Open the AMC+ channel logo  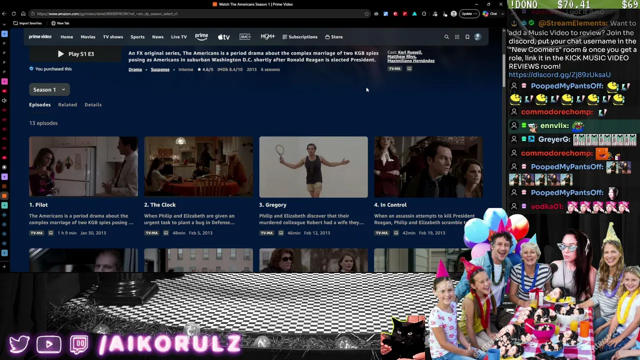[x=245, y=36]
